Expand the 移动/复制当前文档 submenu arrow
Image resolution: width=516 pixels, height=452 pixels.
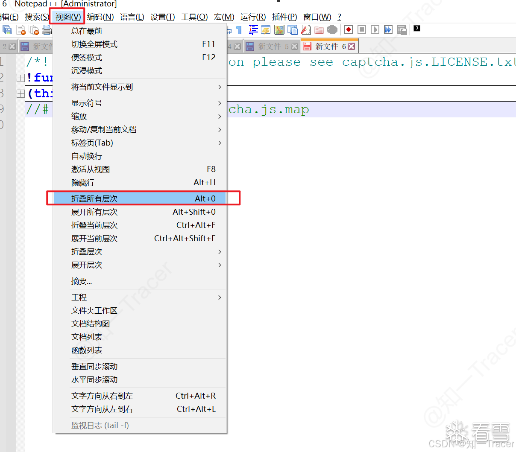point(220,130)
